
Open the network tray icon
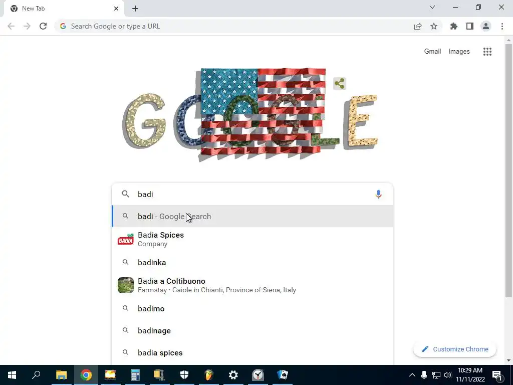[436, 375]
